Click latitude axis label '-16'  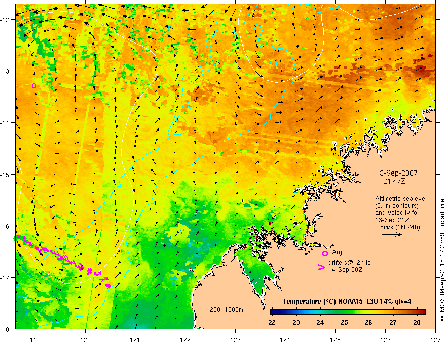point(6,226)
